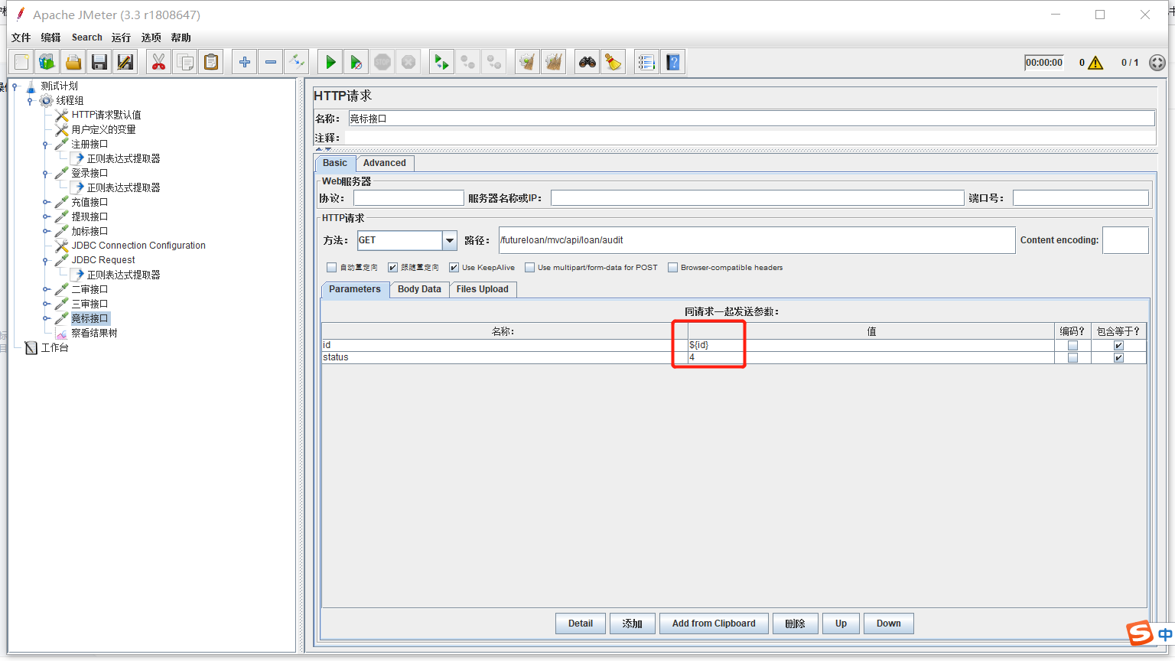Open the 文件 menu
The height and width of the screenshot is (661, 1175).
21,37
